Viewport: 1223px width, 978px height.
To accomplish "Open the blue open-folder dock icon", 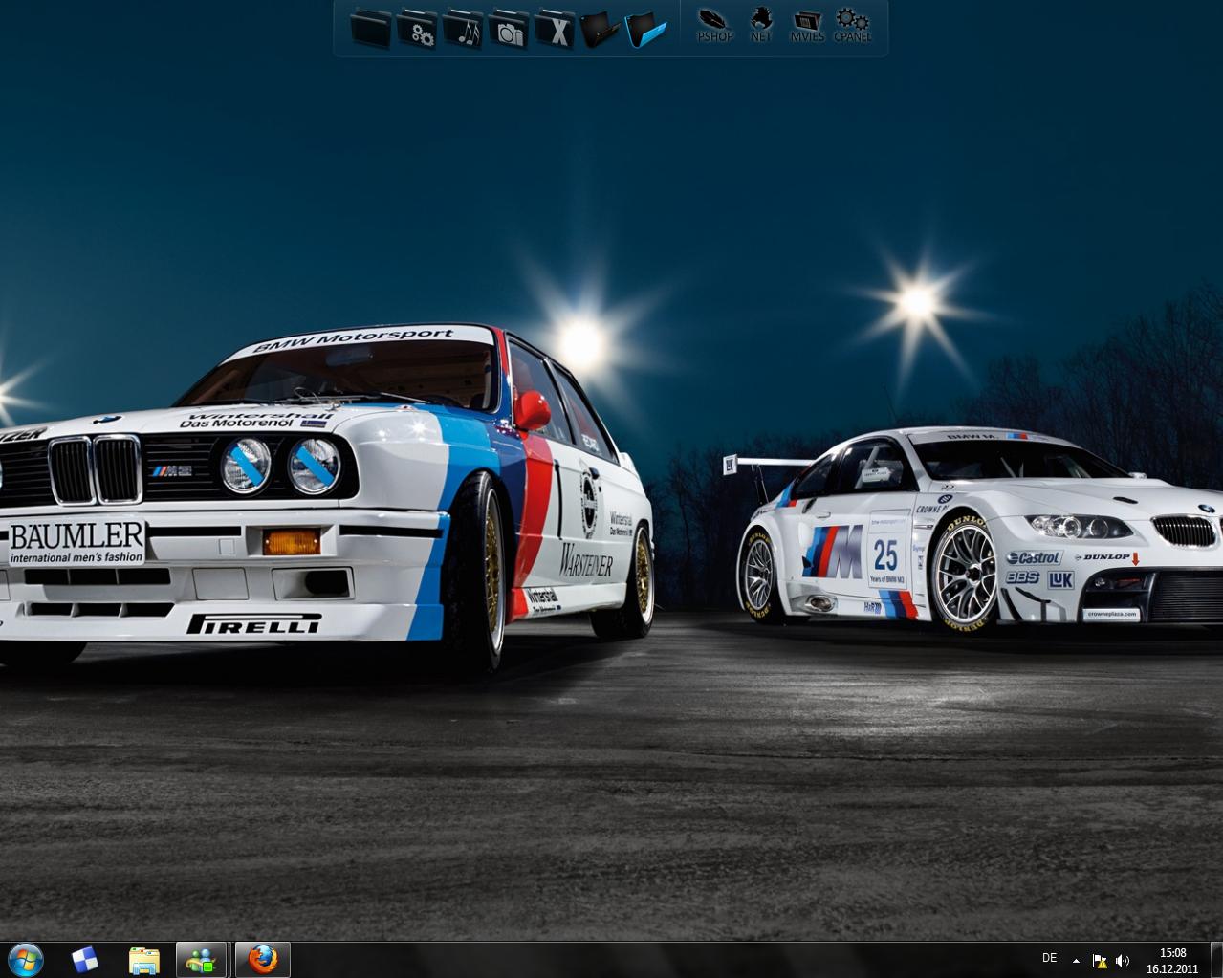I will [645, 28].
